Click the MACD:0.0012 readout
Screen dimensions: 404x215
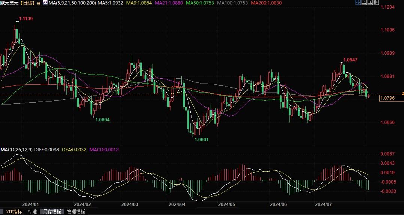click(x=104, y=149)
